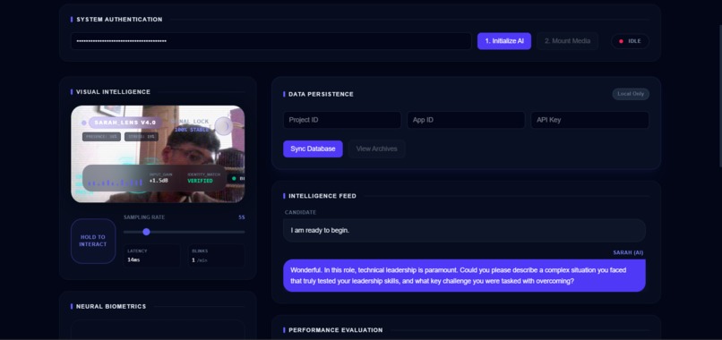
Task: Click the Performance Evaluation heading
Action: [336, 330]
